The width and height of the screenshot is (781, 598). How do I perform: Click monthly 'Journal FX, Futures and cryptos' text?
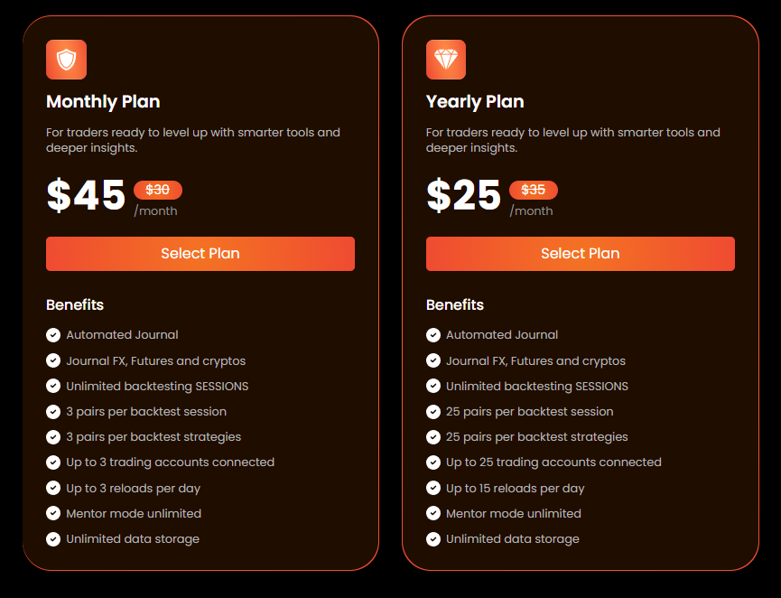point(156,360)
